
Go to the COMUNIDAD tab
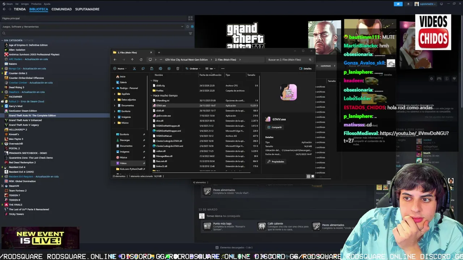[61, 9]
